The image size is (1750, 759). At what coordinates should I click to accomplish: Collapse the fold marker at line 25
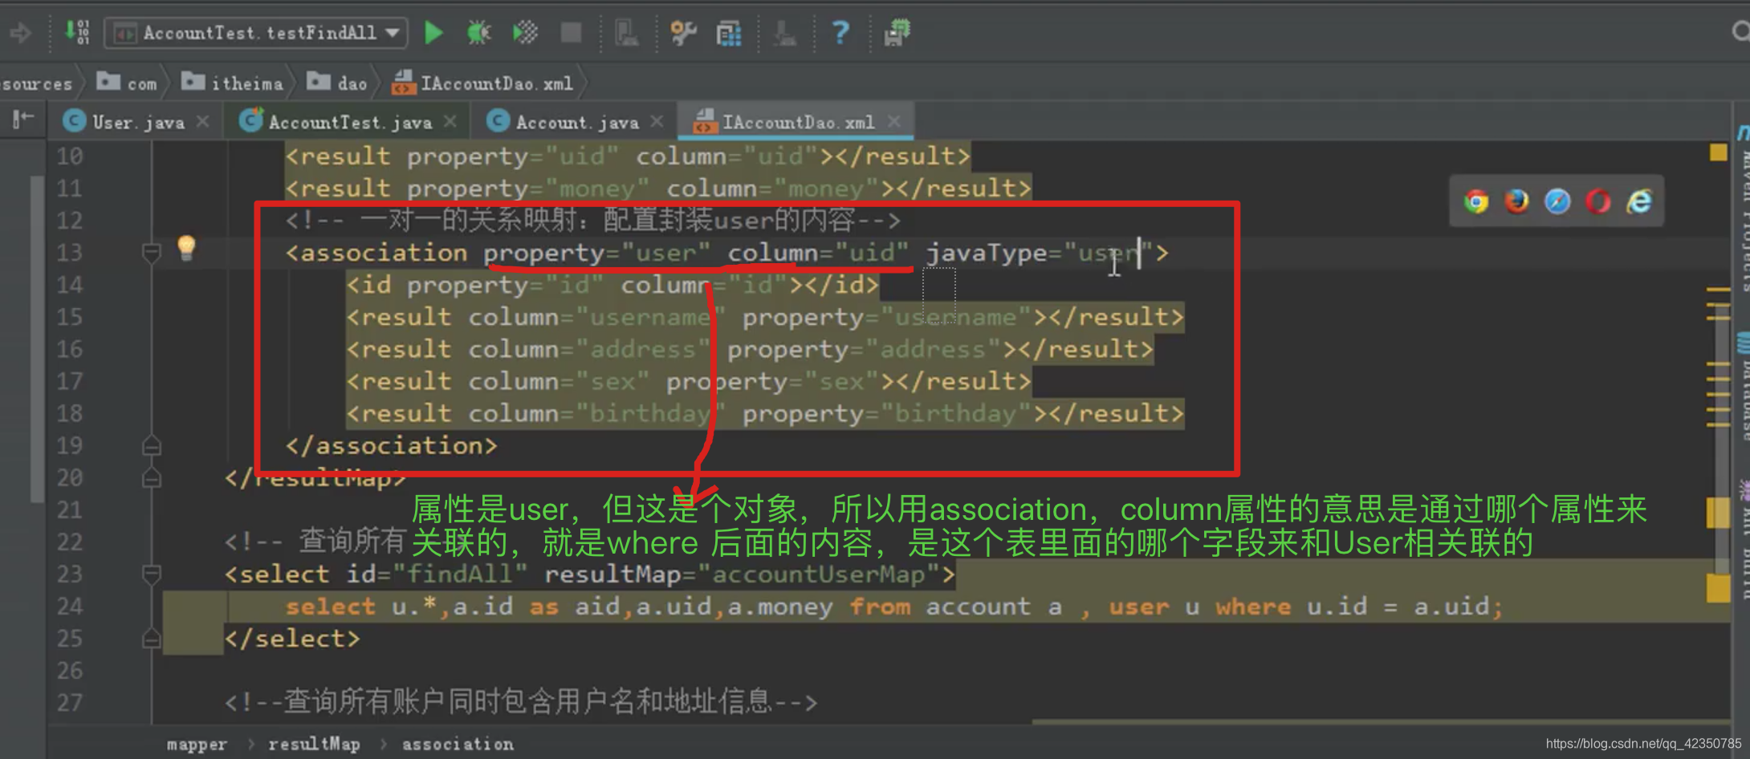[x=151, y=639]
